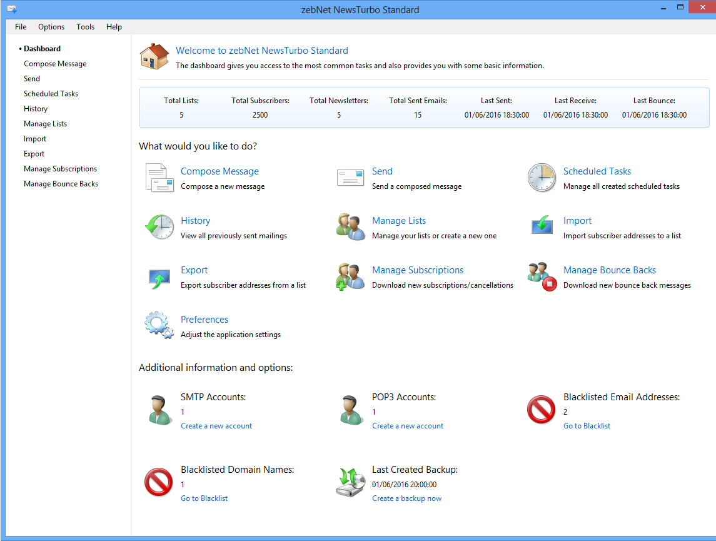Screen dimensions: 716x541
Task: Open the Options menu
Action: 51,27
